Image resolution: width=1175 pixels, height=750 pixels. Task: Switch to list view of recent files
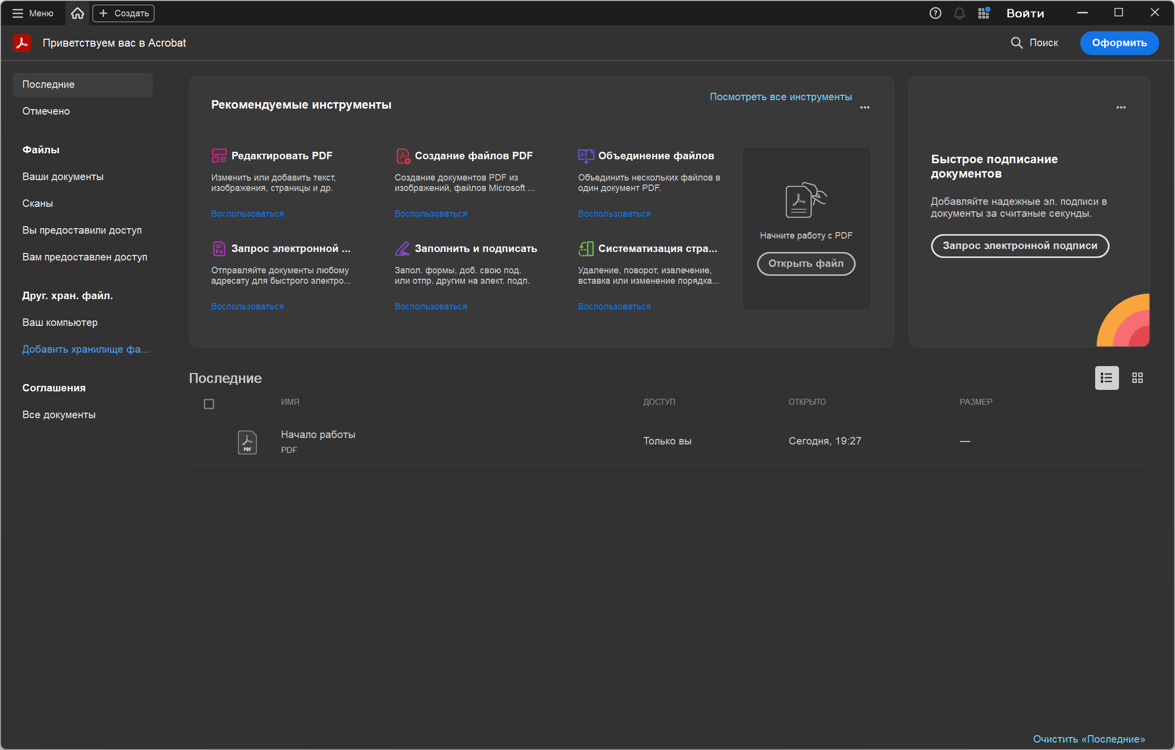click(x=1107, y=378)
